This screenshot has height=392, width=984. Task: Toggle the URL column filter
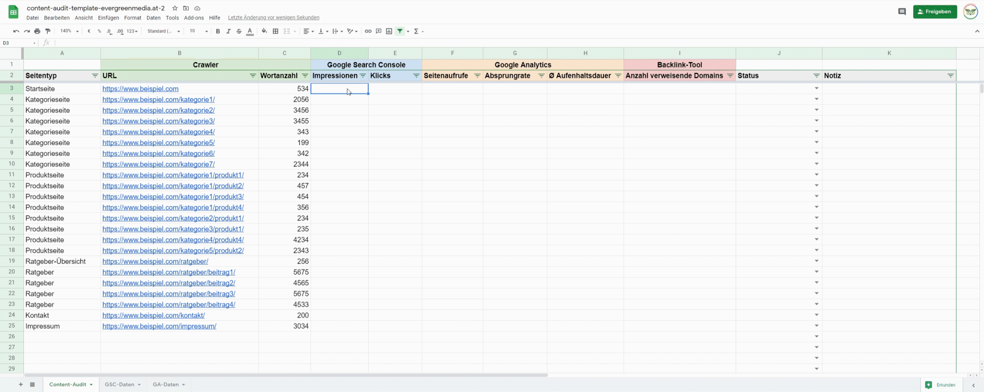coord(253,76)
